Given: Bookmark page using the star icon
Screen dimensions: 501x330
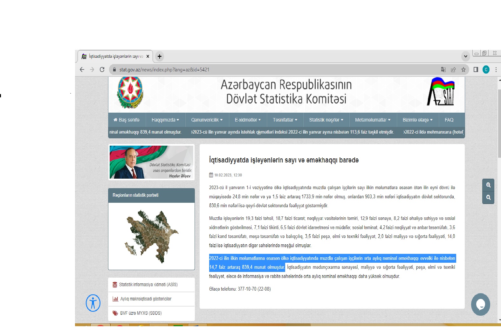Looking at the screenshot, I should tap(463, 69).
